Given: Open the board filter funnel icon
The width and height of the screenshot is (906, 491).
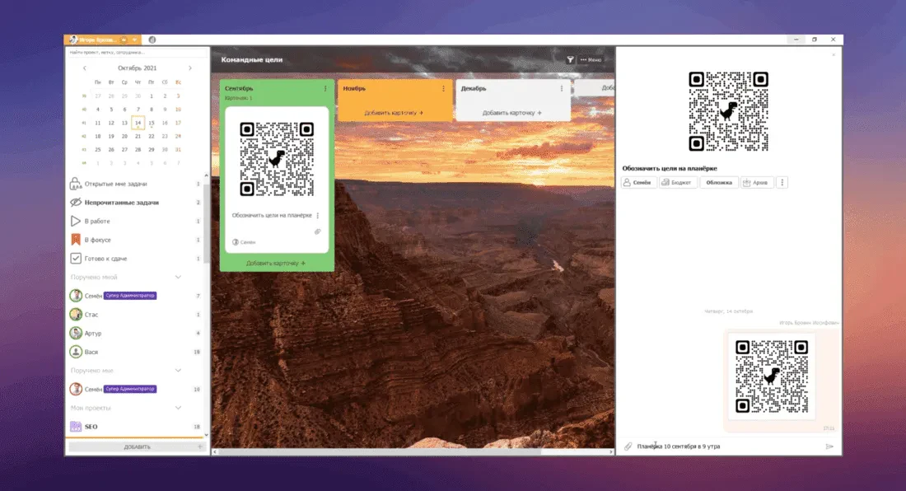Looking at the screenshot, I should (570, 59).
